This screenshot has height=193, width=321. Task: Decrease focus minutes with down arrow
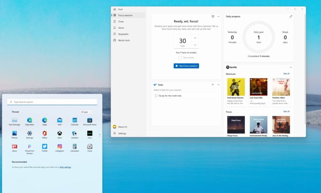195,45
